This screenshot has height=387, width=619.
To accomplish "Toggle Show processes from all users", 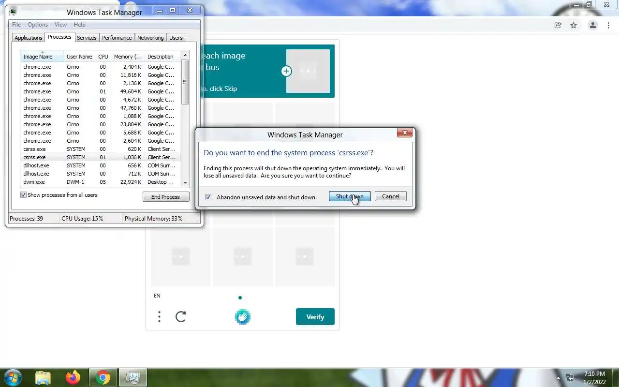I will (x=23, y=195).
